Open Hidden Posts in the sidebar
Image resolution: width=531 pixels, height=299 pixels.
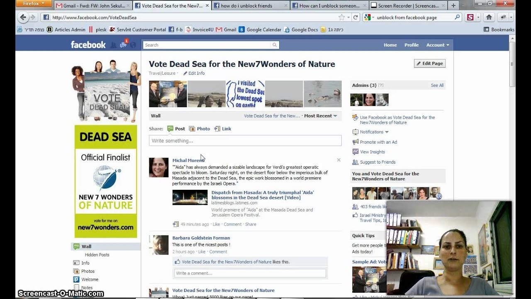point(97,255)
